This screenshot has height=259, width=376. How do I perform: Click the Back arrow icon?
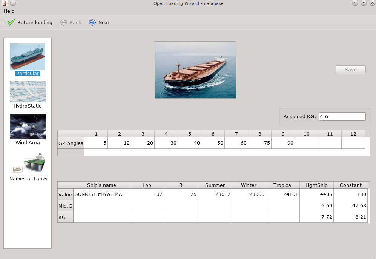64,22
